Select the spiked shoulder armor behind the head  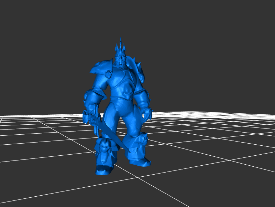(137, 69)
